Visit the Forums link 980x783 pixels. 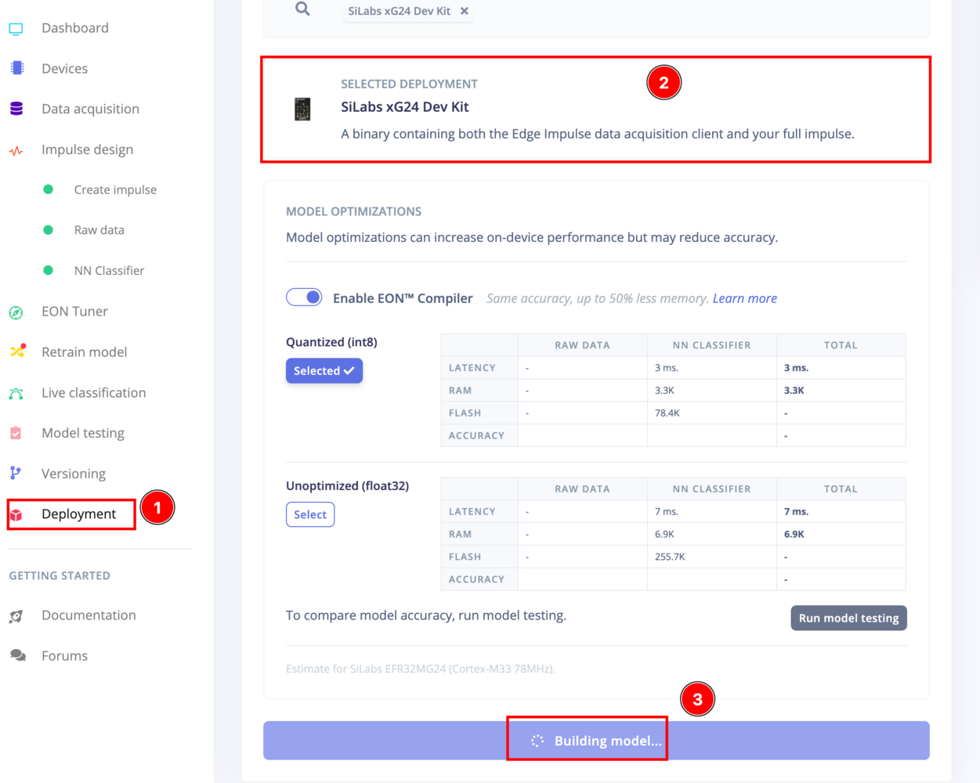point(64,656)
